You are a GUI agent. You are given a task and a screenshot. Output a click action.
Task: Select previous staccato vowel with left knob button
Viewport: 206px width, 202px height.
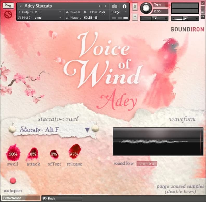[12, 129]
